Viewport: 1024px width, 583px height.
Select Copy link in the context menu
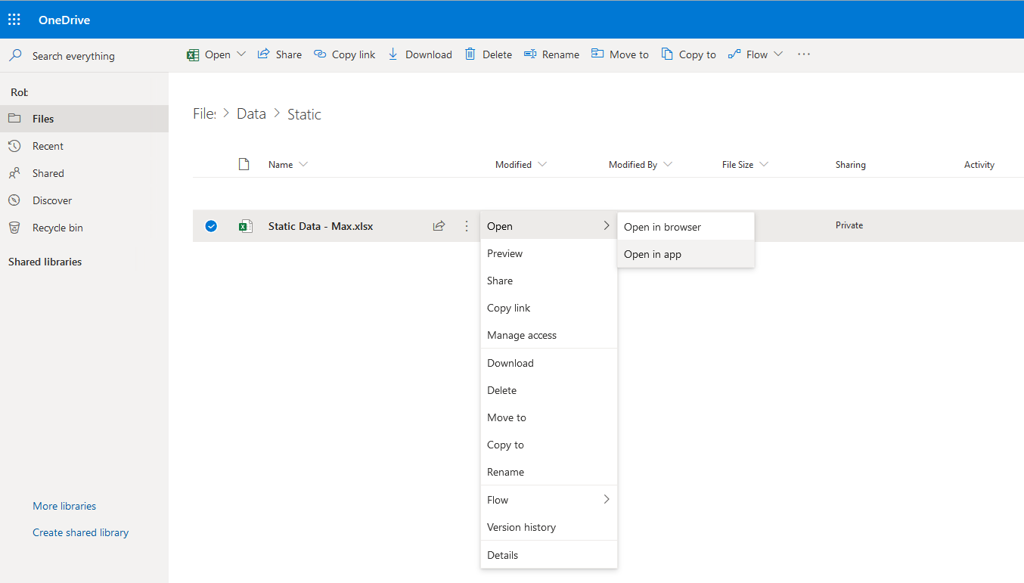point(549,308)
